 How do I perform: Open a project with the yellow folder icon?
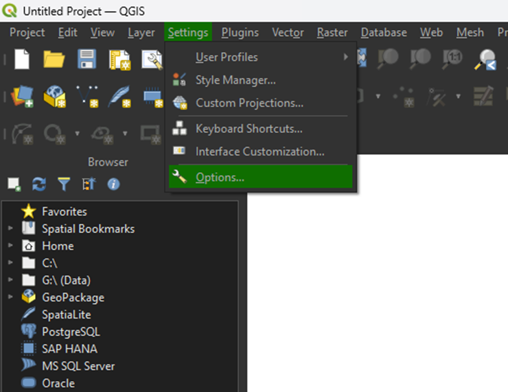pyautogui.click(x=54, y=60)
